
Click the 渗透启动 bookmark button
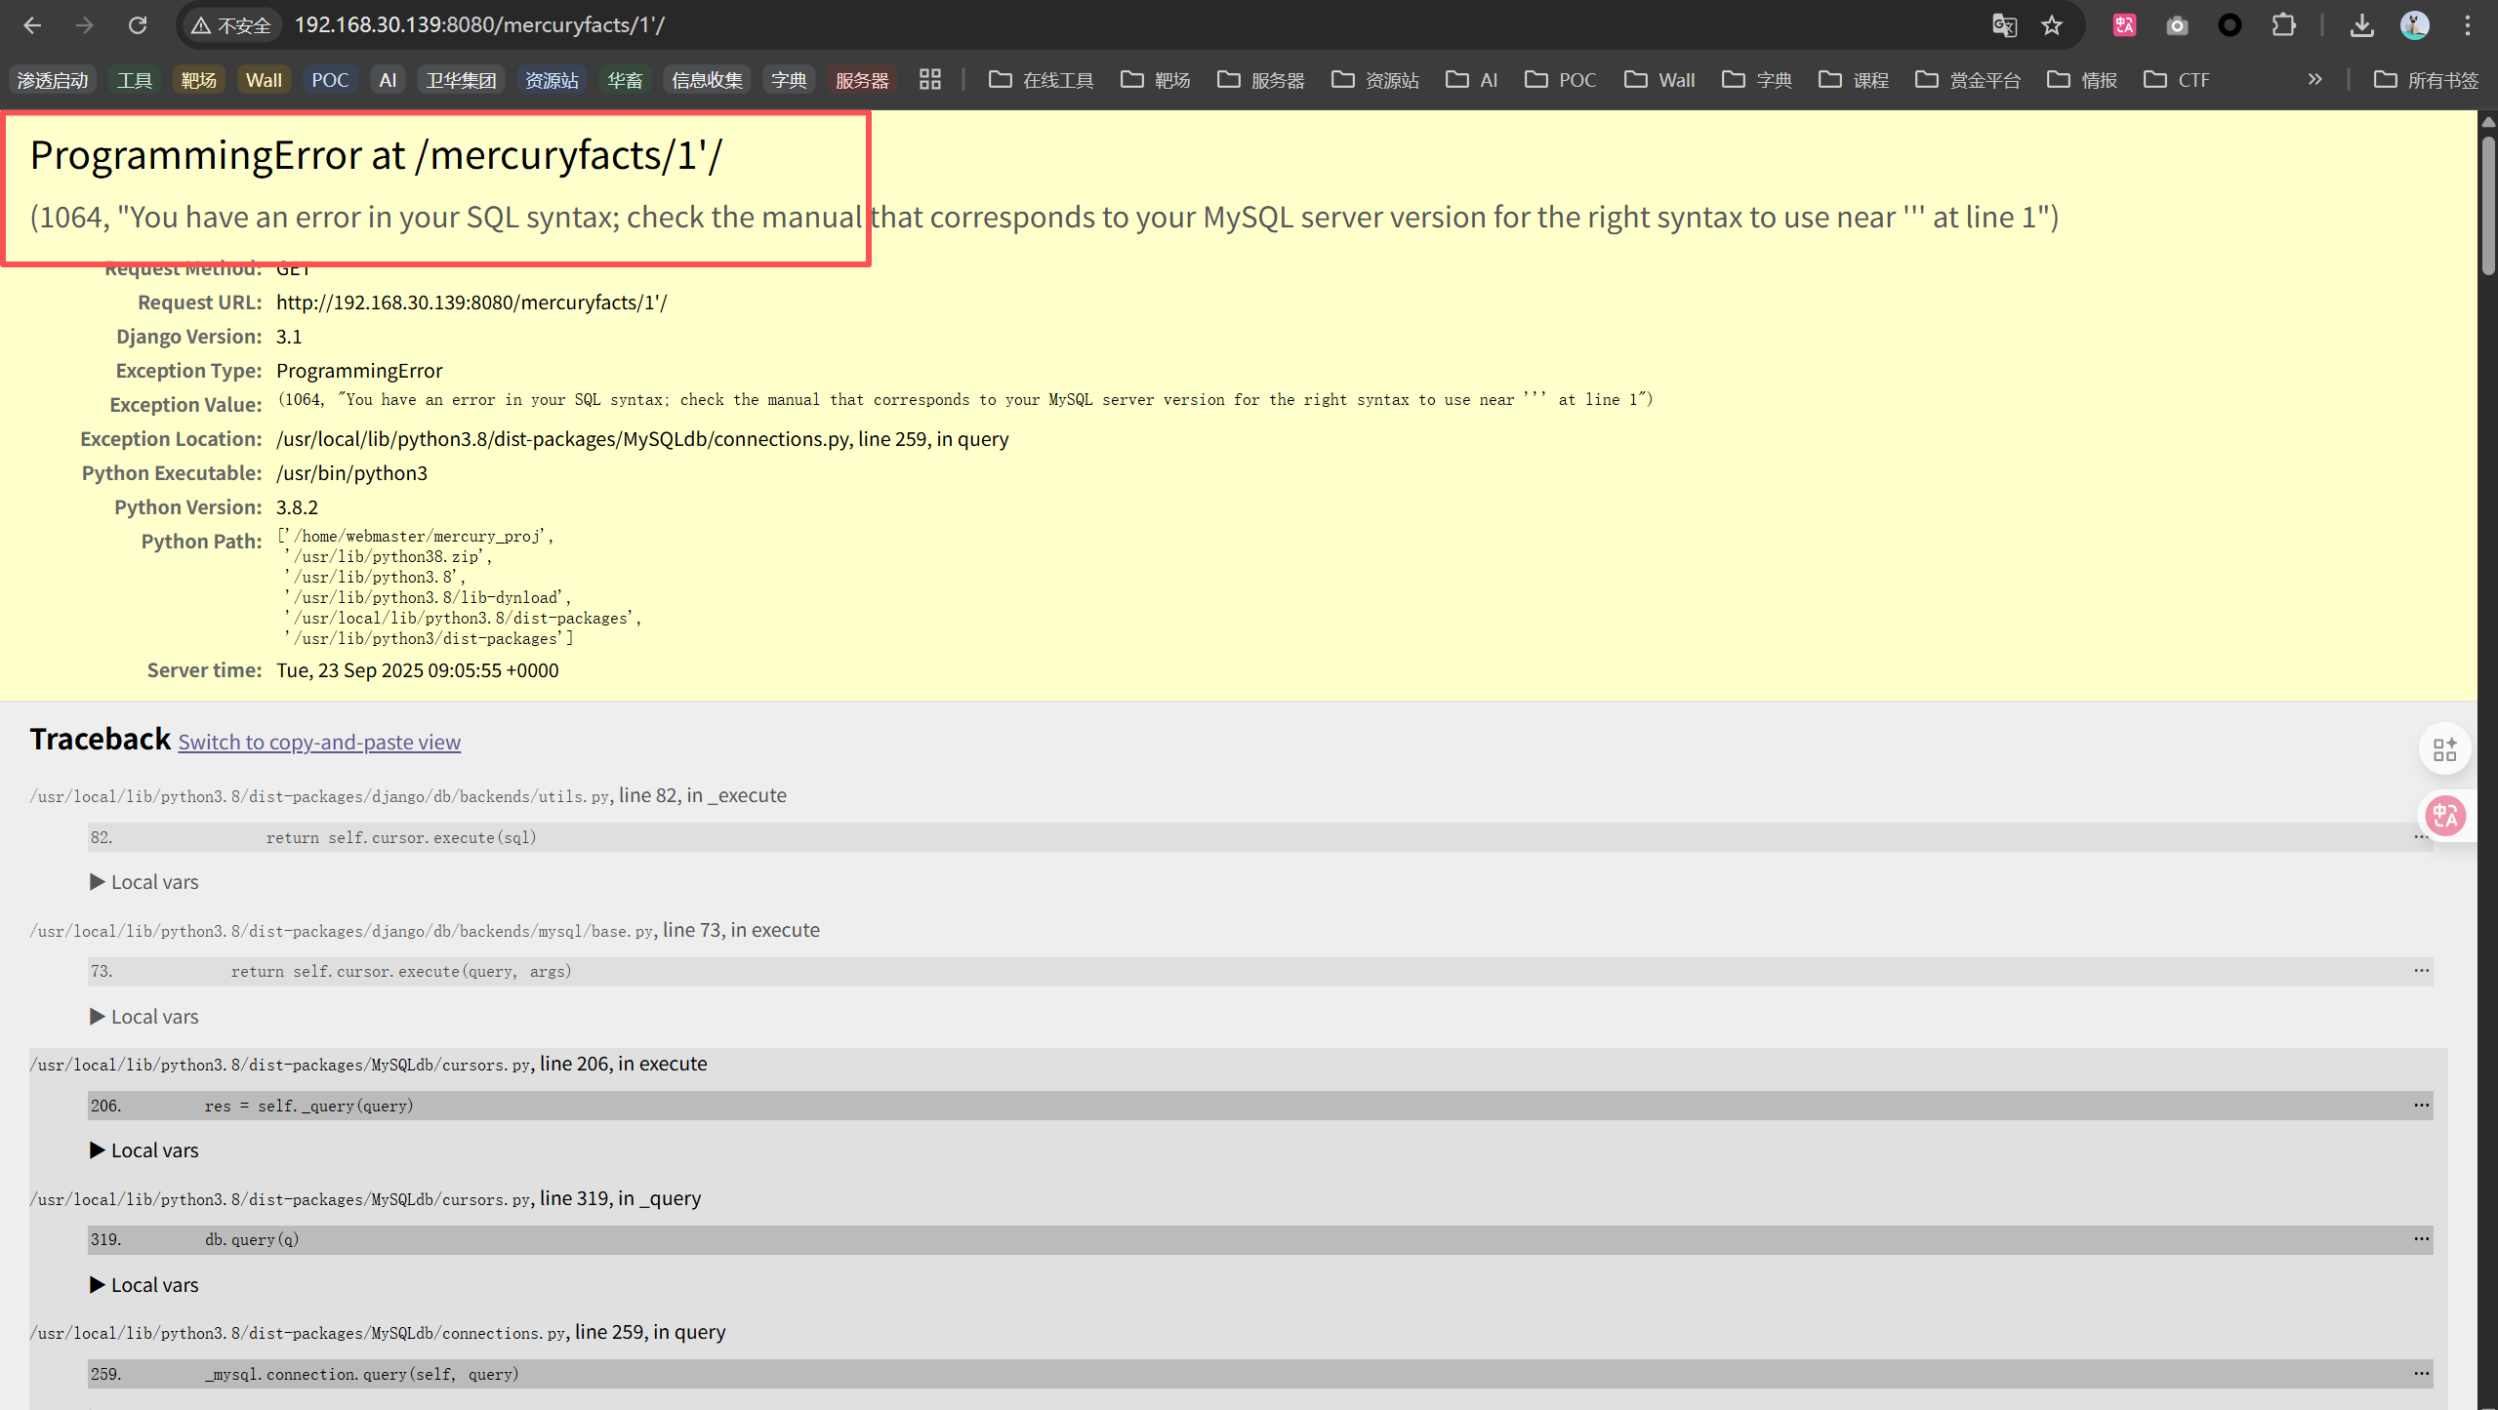(x=53, y=80)
